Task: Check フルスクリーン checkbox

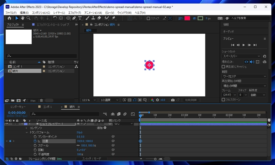Action: click(224, 100)
